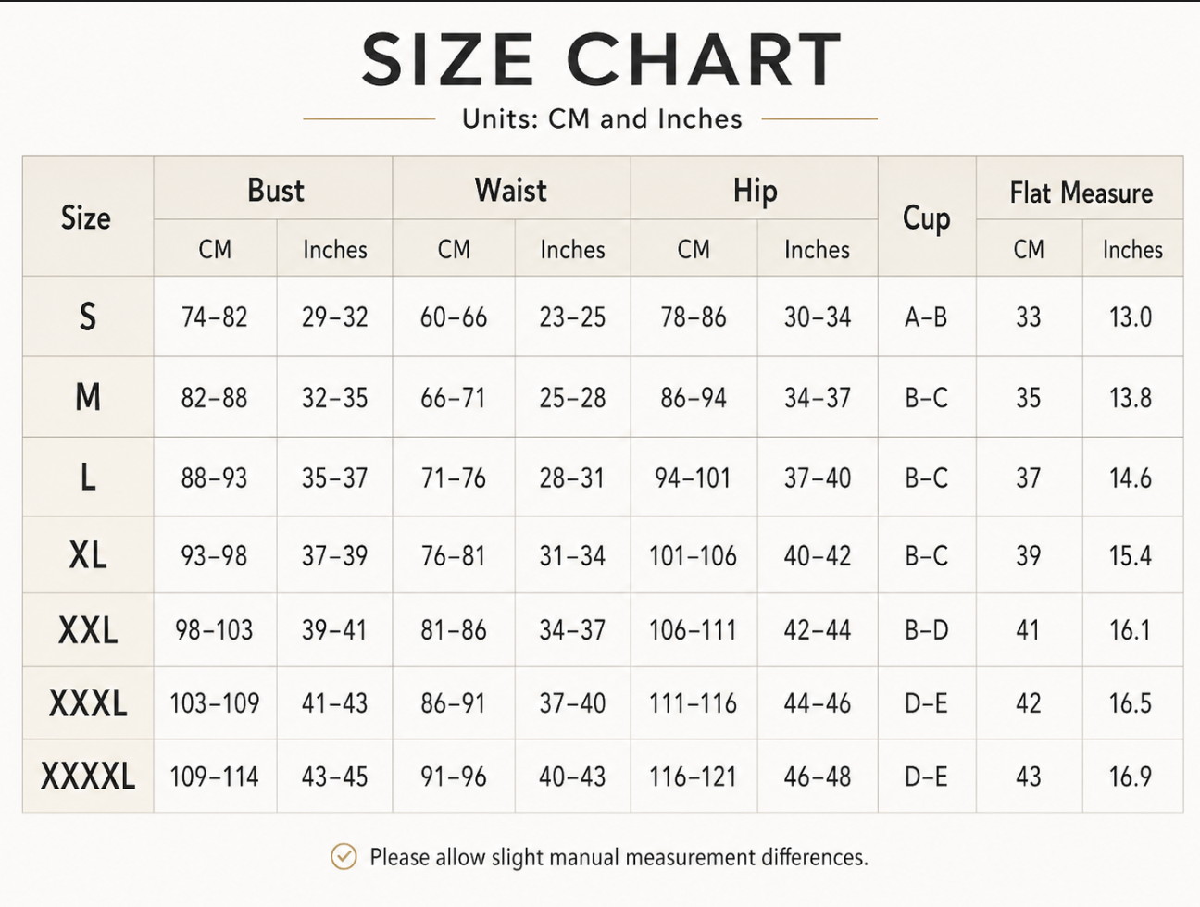Click the Flat Measure header
This screenshot has width=1200, height=907.
tap(1081, 193)
